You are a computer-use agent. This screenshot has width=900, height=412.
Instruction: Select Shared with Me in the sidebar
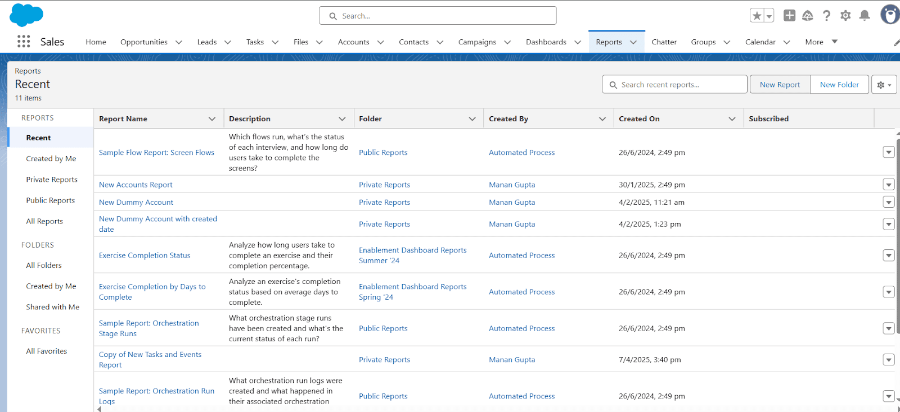(52, 307)
